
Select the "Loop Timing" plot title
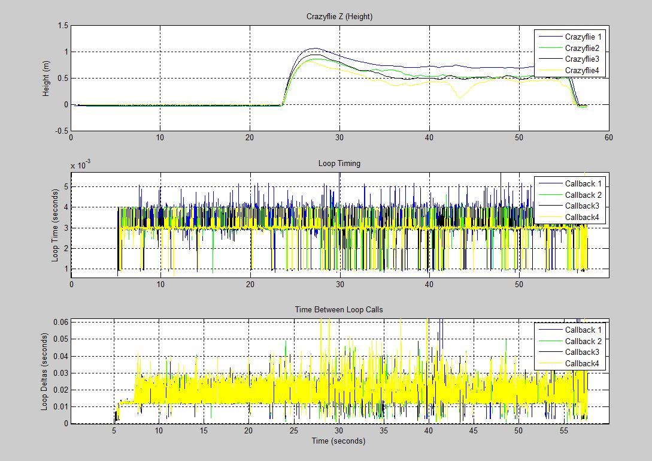pyautogui.click(x=339, y=163)
